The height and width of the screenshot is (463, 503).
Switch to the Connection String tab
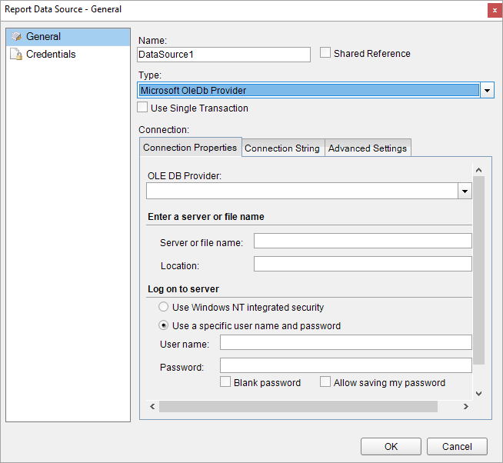pyautogui.click(x=282, y=148)
